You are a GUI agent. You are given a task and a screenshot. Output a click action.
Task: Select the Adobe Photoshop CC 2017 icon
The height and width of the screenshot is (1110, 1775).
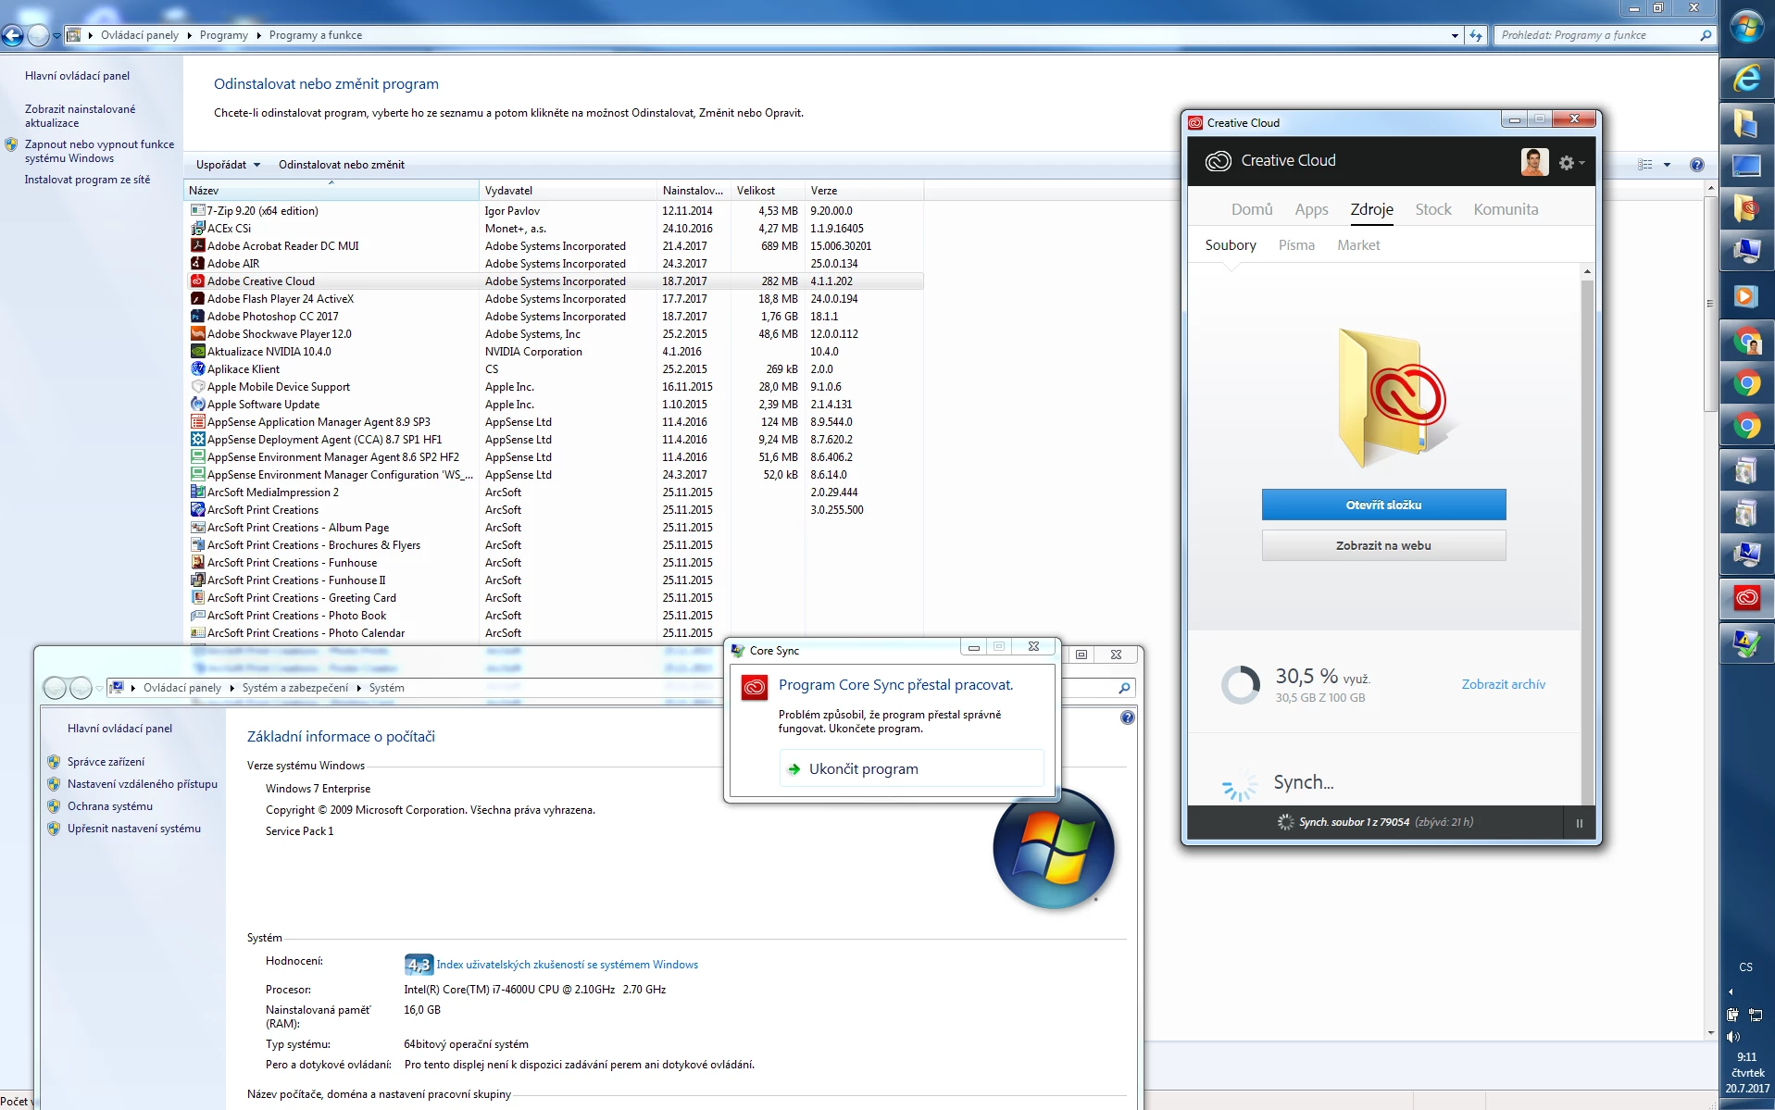pos(197,316)
